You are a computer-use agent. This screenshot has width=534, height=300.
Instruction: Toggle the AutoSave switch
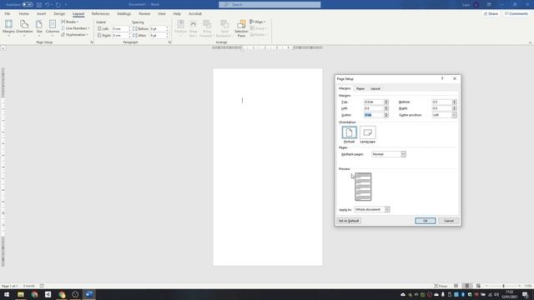[x=28, y=4]
